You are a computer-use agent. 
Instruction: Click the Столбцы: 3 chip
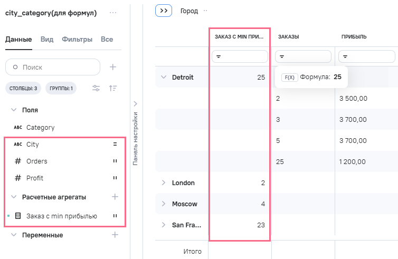point(23,88)
